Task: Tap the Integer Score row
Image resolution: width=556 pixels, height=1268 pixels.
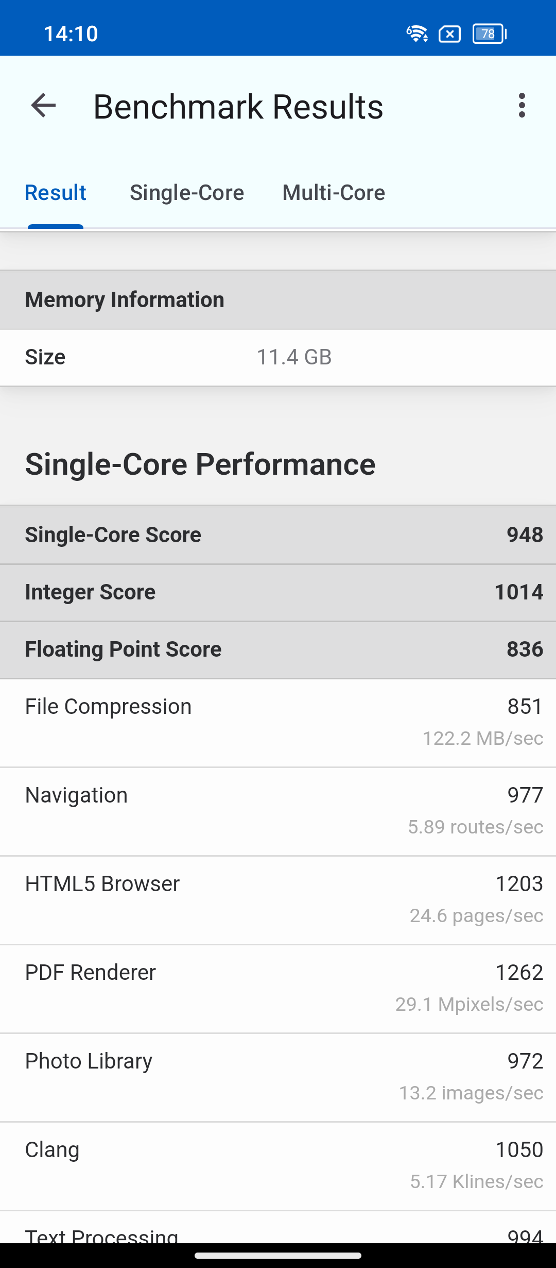Action: pyautogui.click(x=278, y=592)
